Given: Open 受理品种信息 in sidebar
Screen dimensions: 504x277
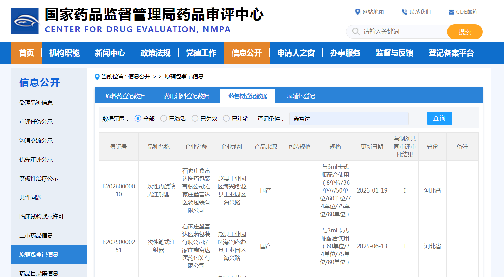Looking at the screenshot, I should point(49,102).
